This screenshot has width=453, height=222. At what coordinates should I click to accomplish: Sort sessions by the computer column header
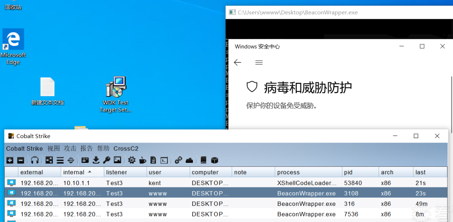click(211, 172)
